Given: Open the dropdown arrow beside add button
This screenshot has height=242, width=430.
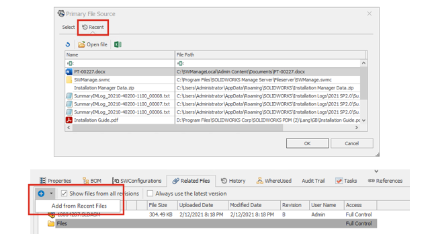Looking at the screenshot, I should [x=51, y=194].
